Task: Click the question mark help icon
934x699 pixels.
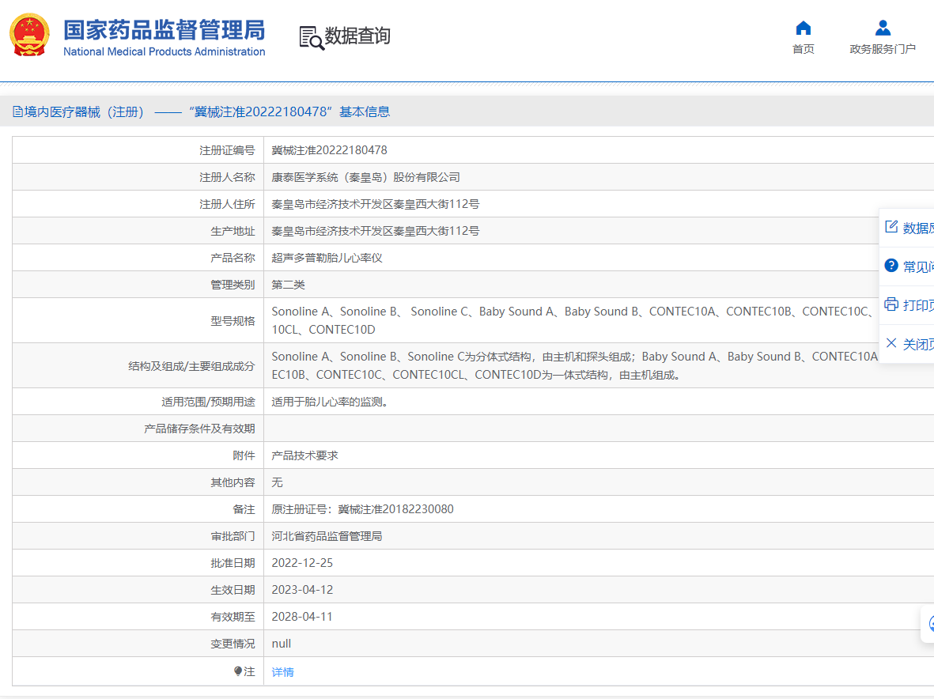Action: pyautogui.click(x=891, y=266)
